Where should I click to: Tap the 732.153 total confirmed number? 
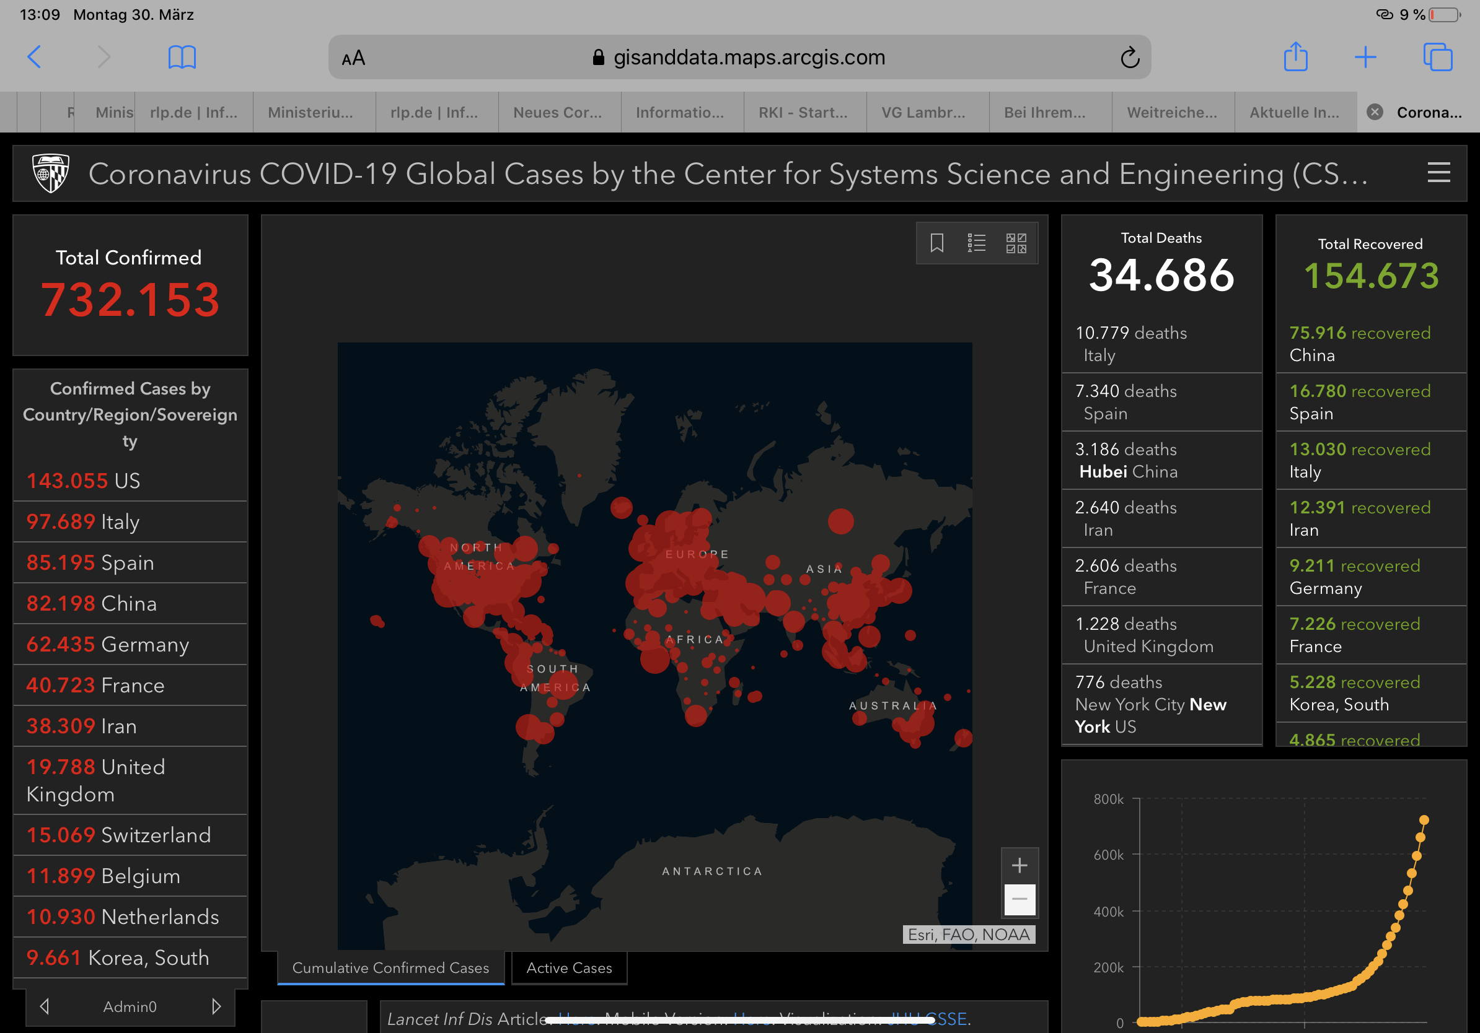(x=130, y=300)
